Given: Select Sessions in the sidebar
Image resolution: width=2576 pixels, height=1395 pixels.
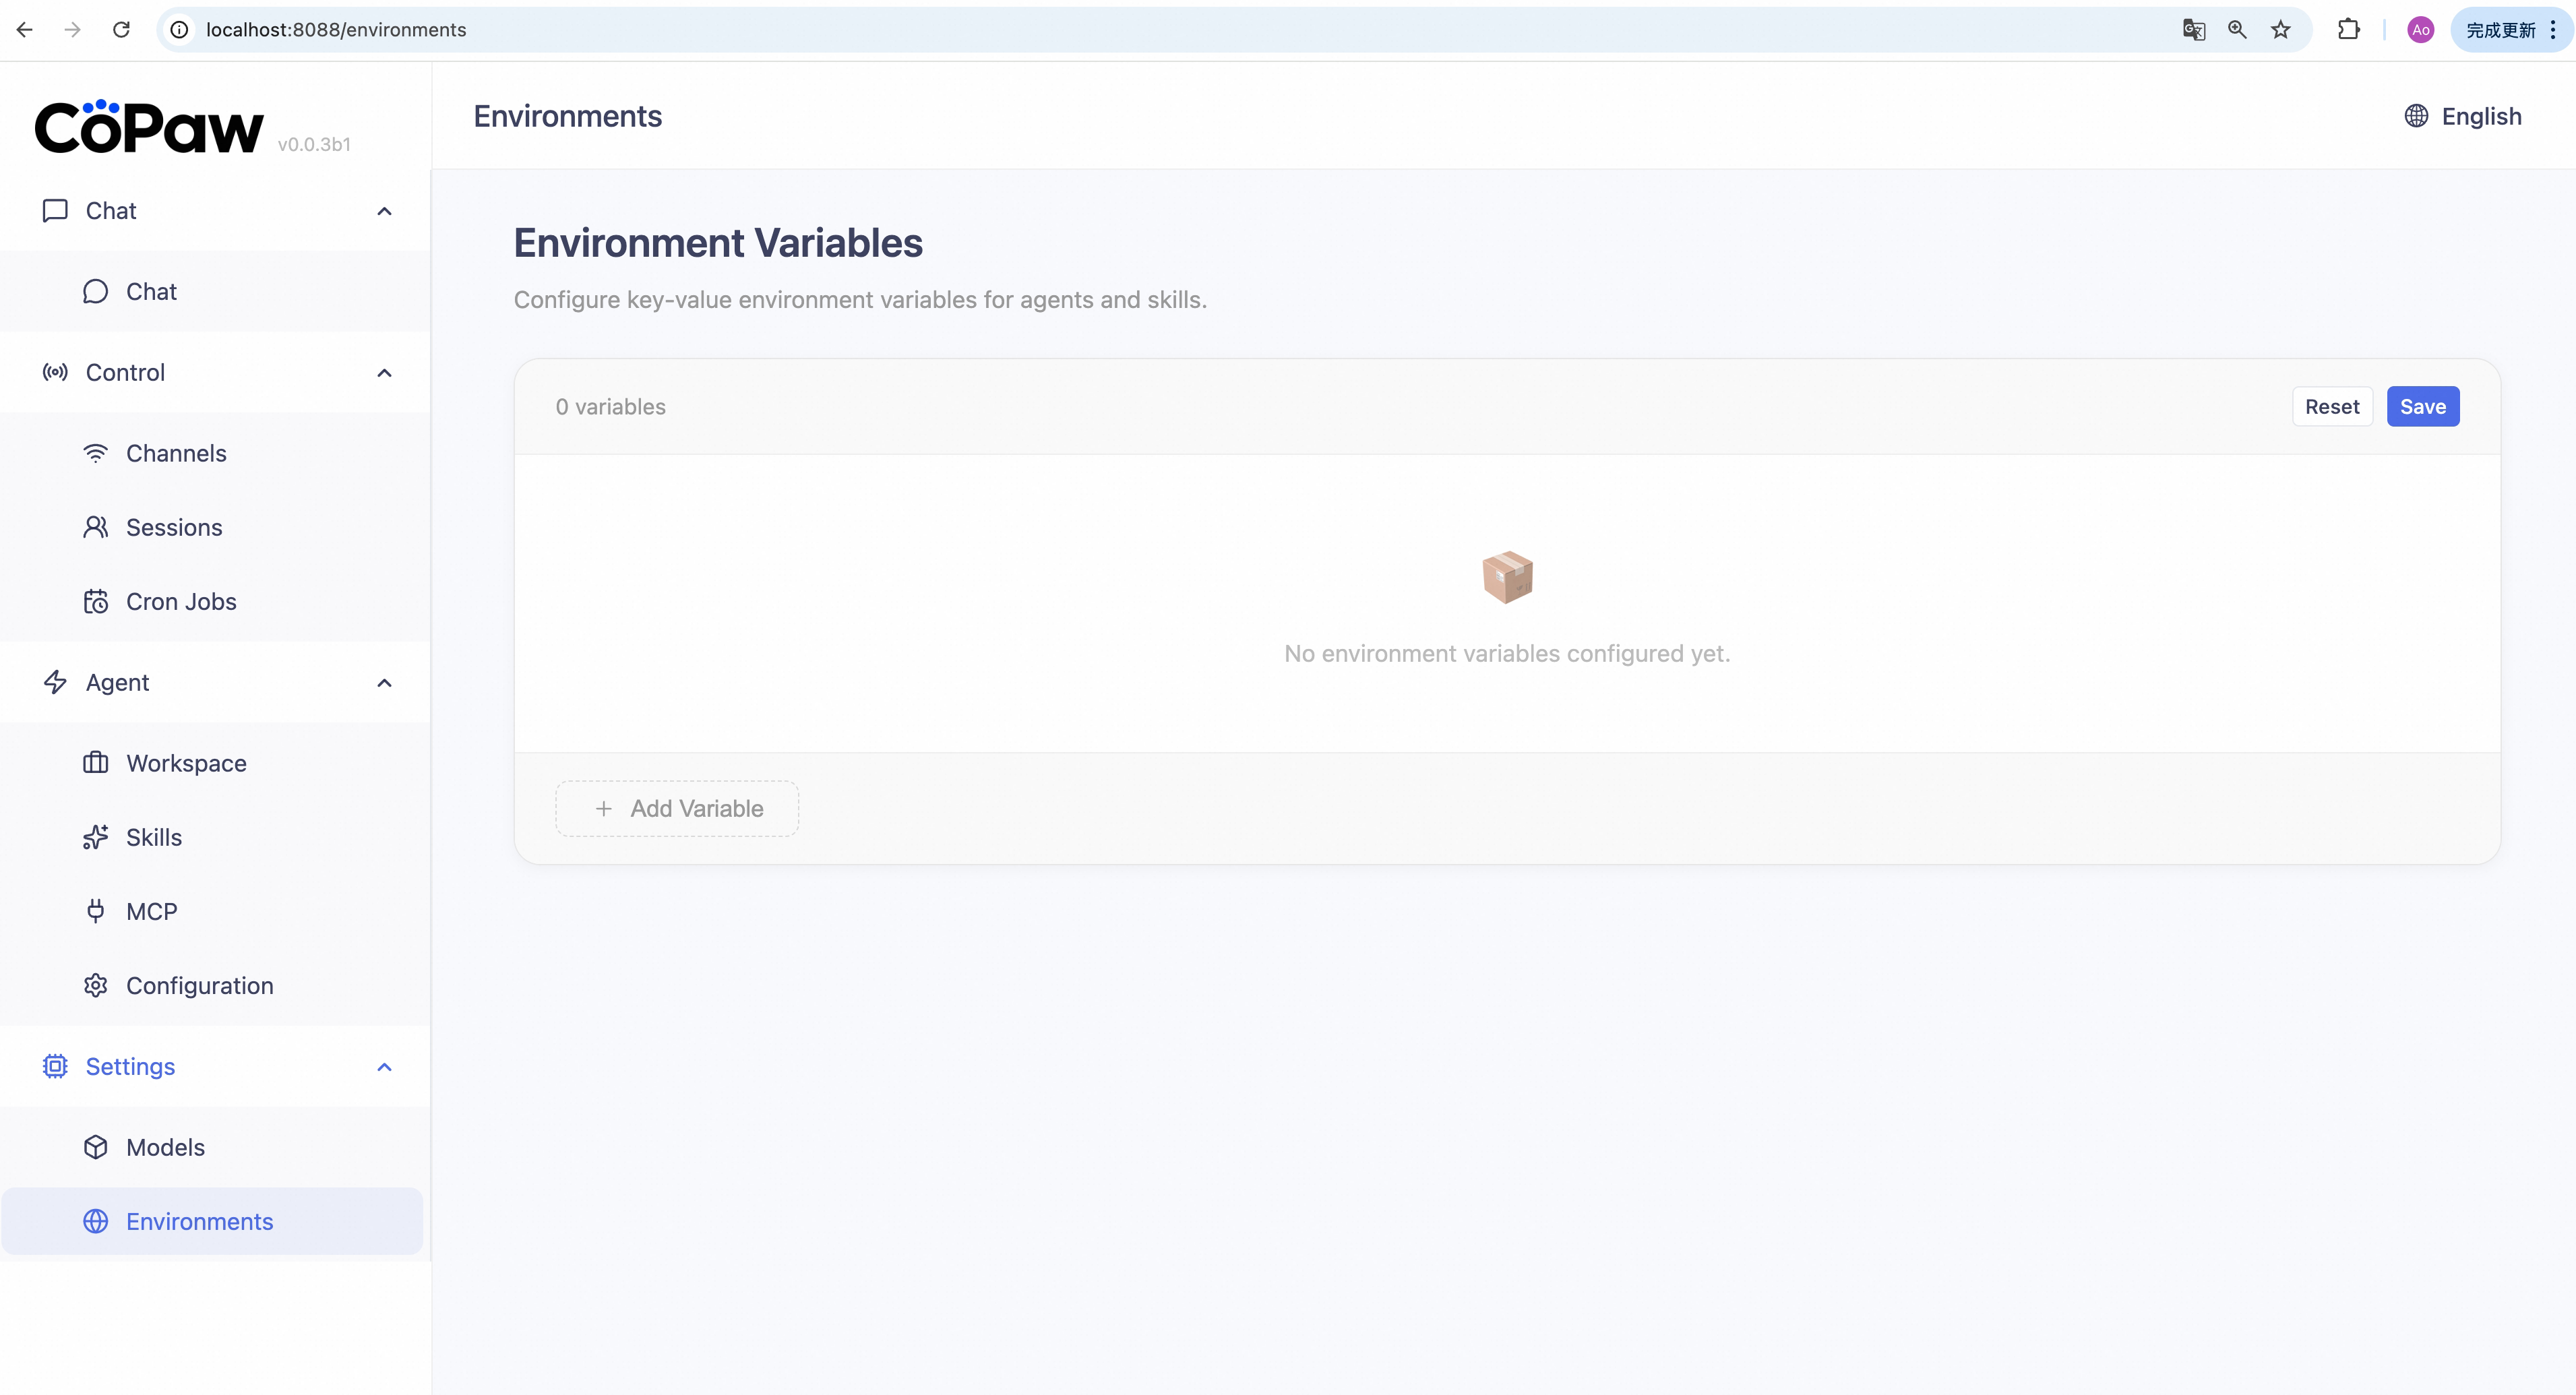Looking at the screenshot, I should (x=174, y=527).
